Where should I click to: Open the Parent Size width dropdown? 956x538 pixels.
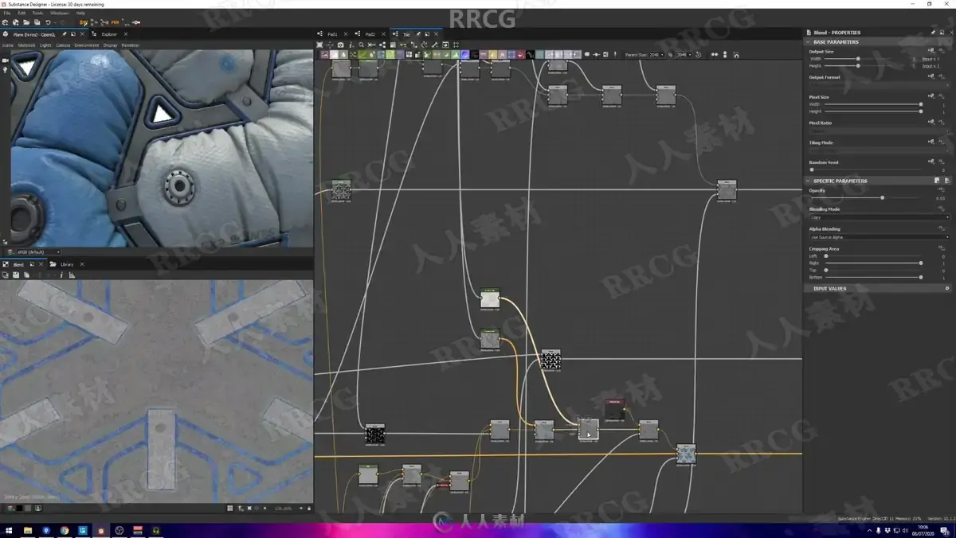pyautogui.click(x=655, y=54)
